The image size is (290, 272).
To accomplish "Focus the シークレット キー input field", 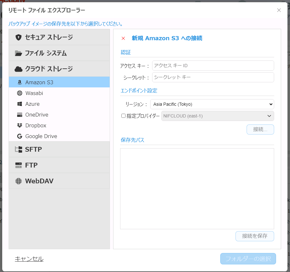I will click(x=213, y=77).
